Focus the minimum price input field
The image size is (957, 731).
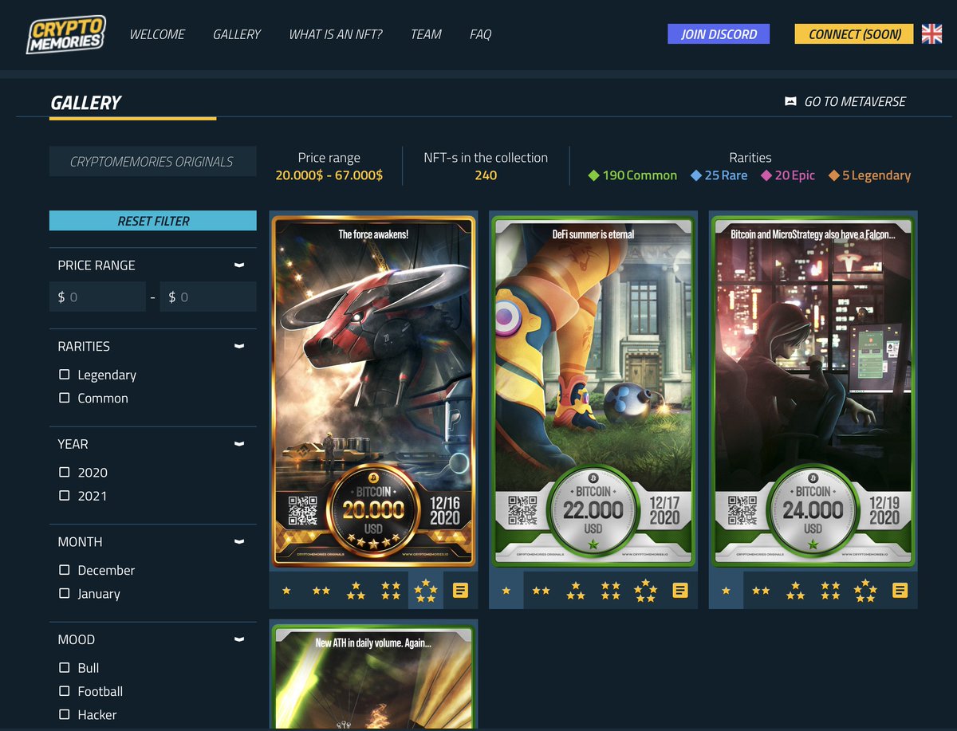(97, 297)
